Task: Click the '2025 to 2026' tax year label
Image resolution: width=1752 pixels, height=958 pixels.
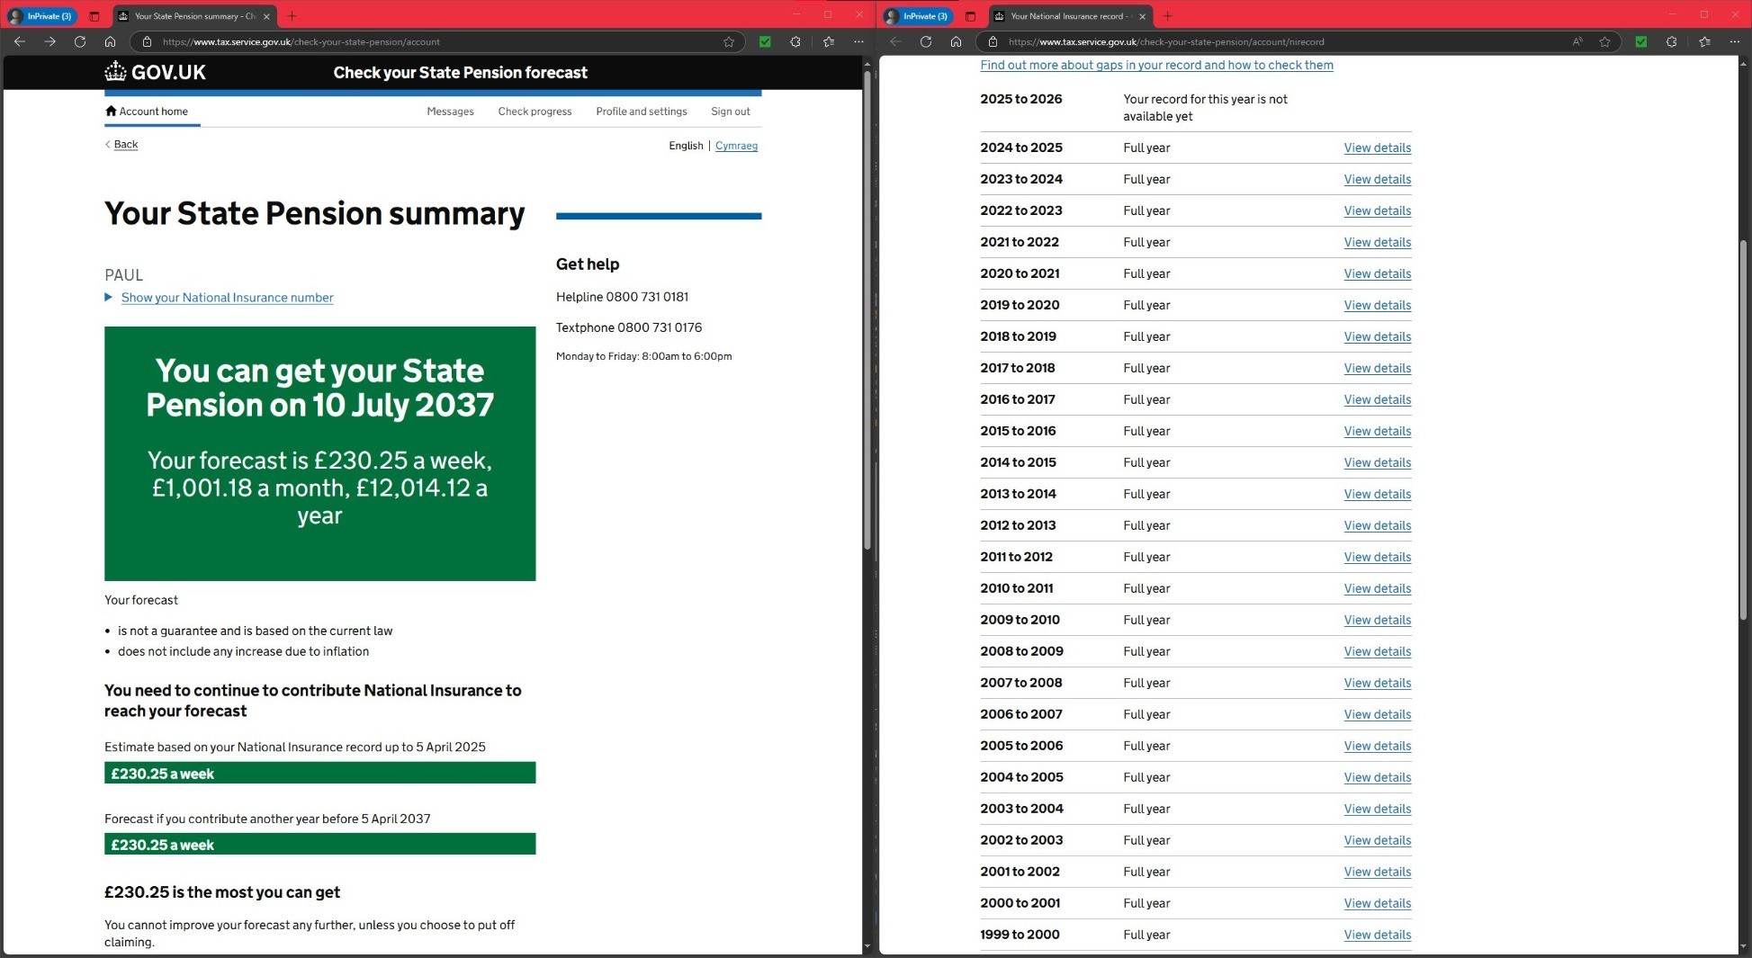Action: point(1020,99)
